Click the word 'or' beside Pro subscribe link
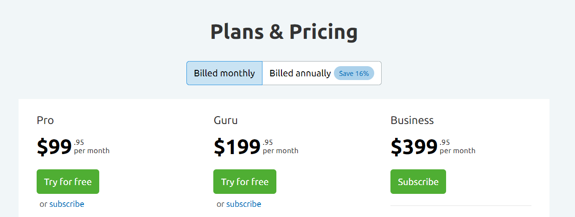This screenshot has width=575, height=217. tap(44, 204)
